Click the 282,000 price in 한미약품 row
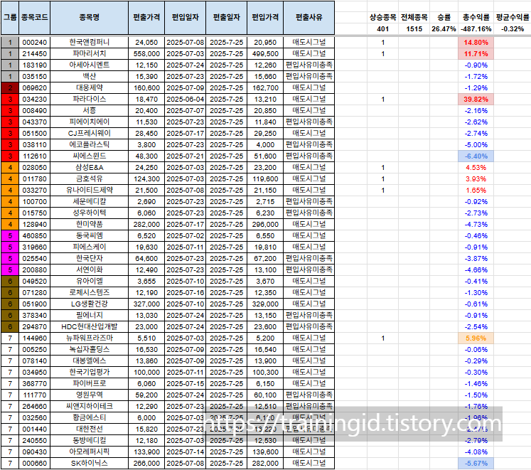 coord(146,224)
